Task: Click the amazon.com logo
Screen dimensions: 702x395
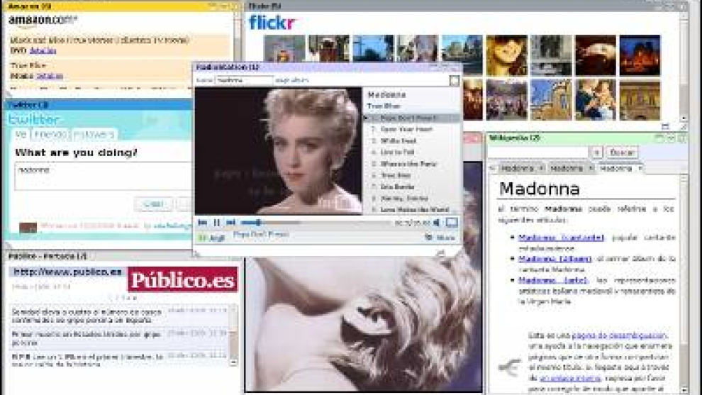Action: 43,20
